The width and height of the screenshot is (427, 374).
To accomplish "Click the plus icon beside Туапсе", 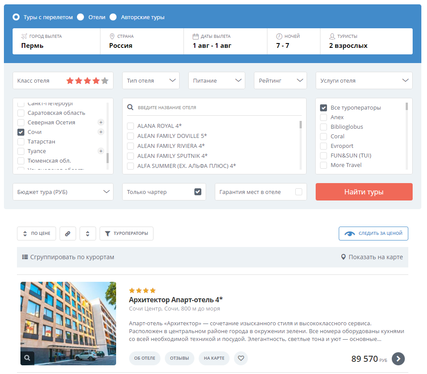I will point(101,151).
